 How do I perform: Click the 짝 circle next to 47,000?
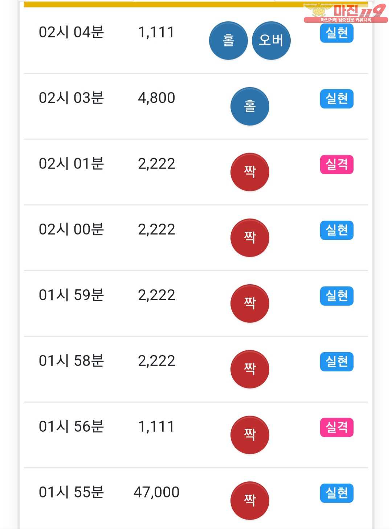pos(250,500)
